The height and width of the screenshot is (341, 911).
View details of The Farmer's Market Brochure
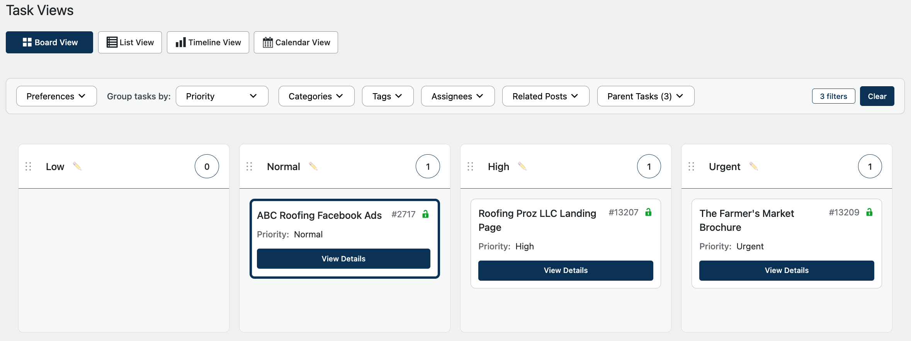point(787,270)
